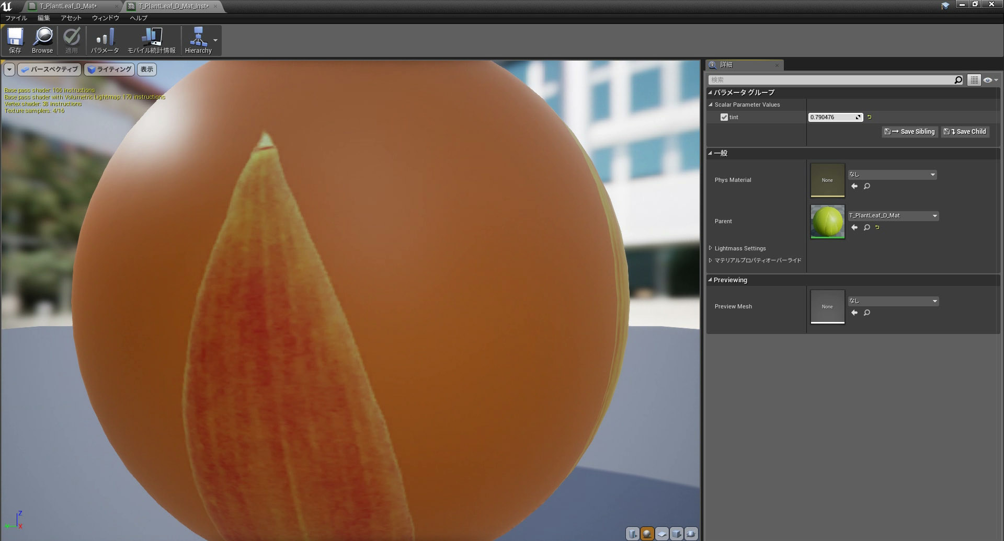
Task: Click the Save Child button
Action: coord(965,131)
